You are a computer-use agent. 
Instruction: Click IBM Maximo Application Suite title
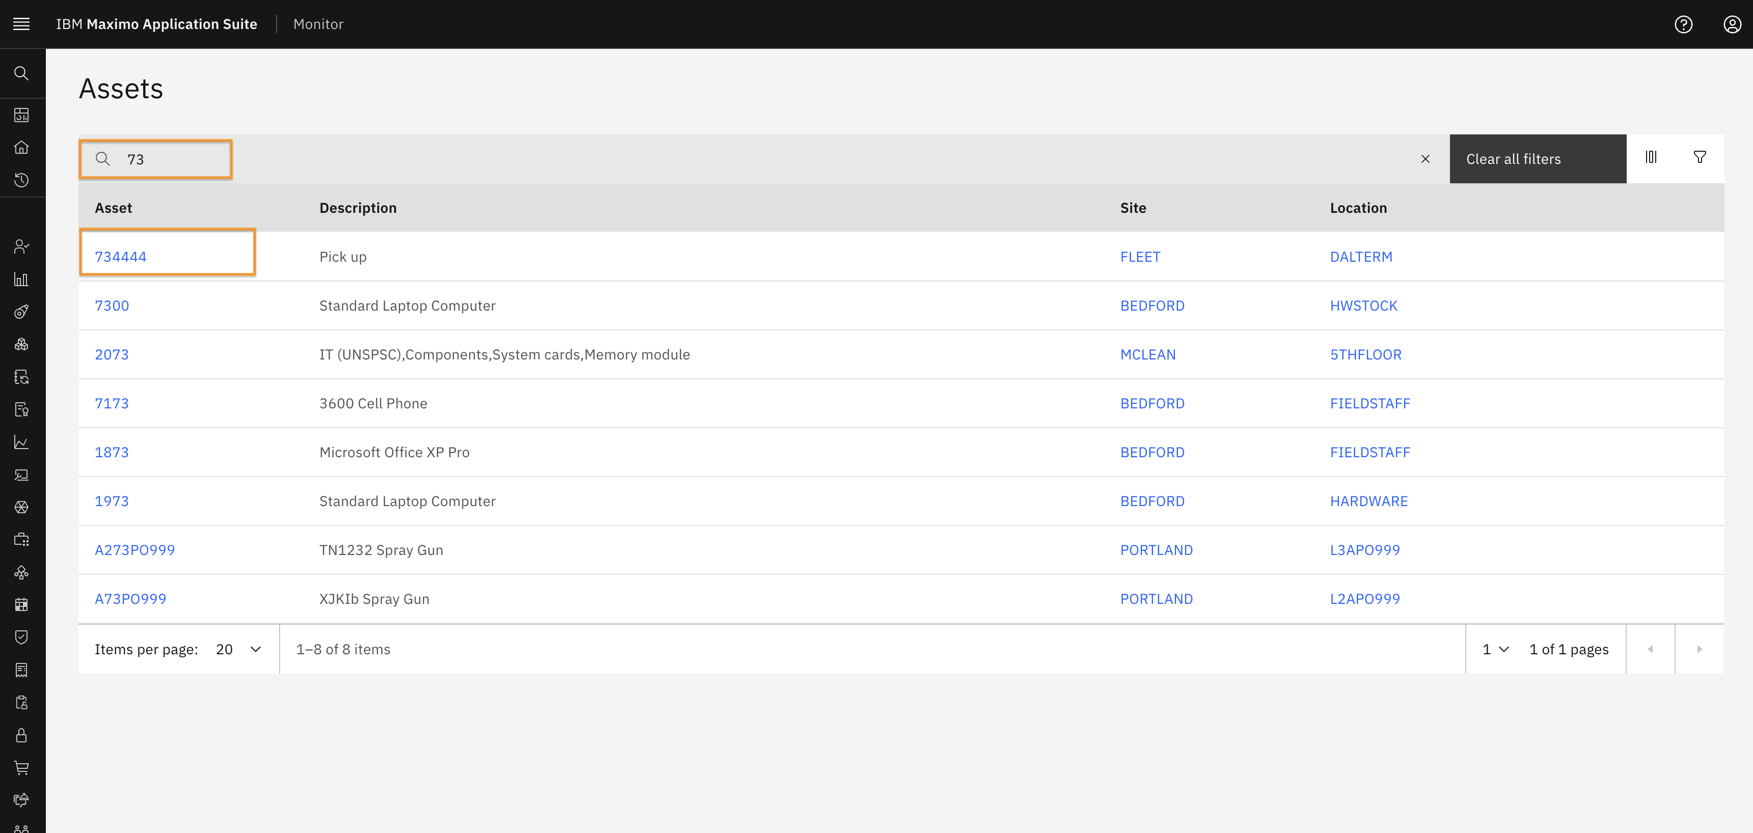[156, 24]
